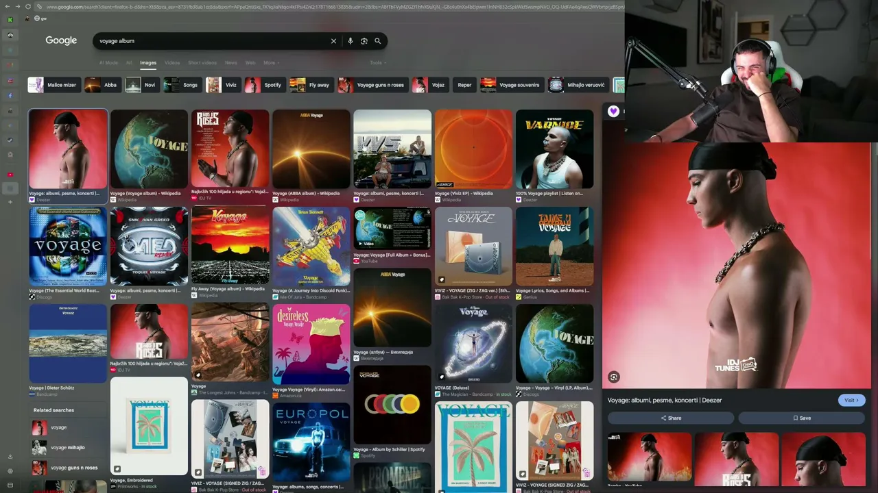Click the browser address bar URL
Image resolution: width=878 pixels, height=493 pixels.
click(x=335, y=7)
